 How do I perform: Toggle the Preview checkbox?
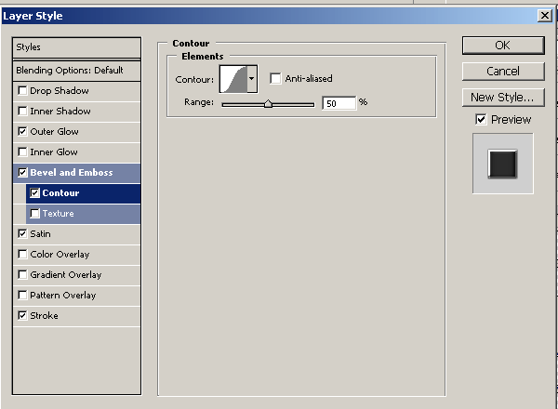tap(480, 119)
